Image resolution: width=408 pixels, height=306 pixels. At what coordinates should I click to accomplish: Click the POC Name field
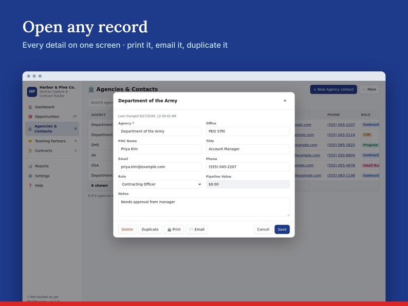pyautogui.click(x=160, y=149)
